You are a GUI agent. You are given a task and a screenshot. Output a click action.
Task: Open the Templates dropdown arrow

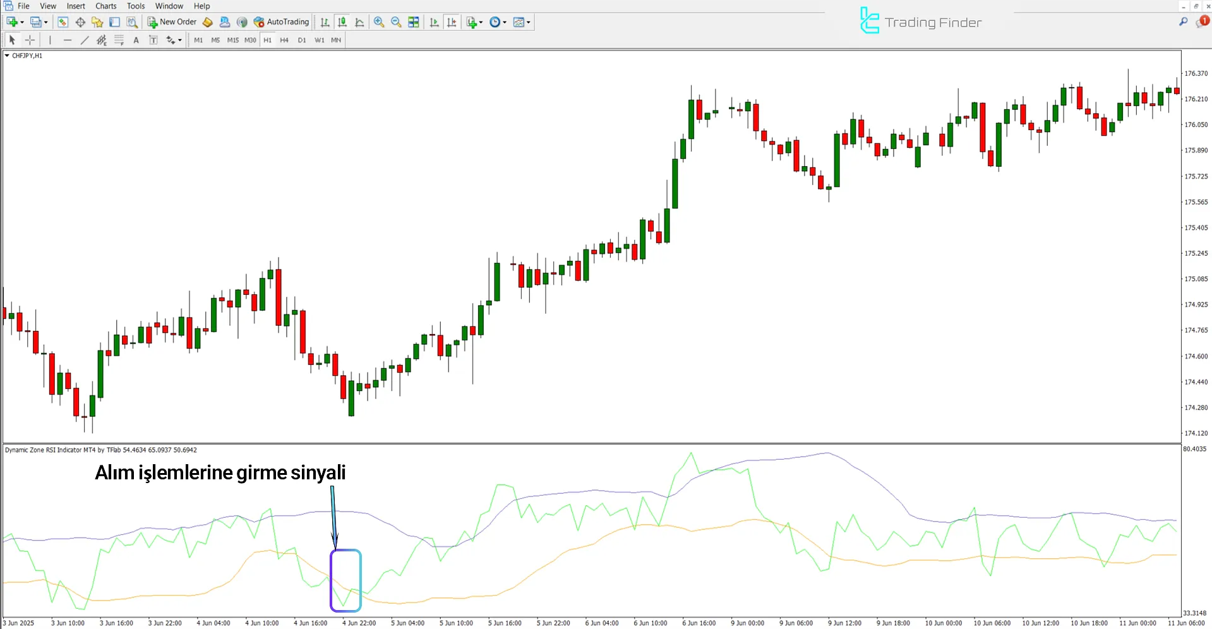(528, 22)
